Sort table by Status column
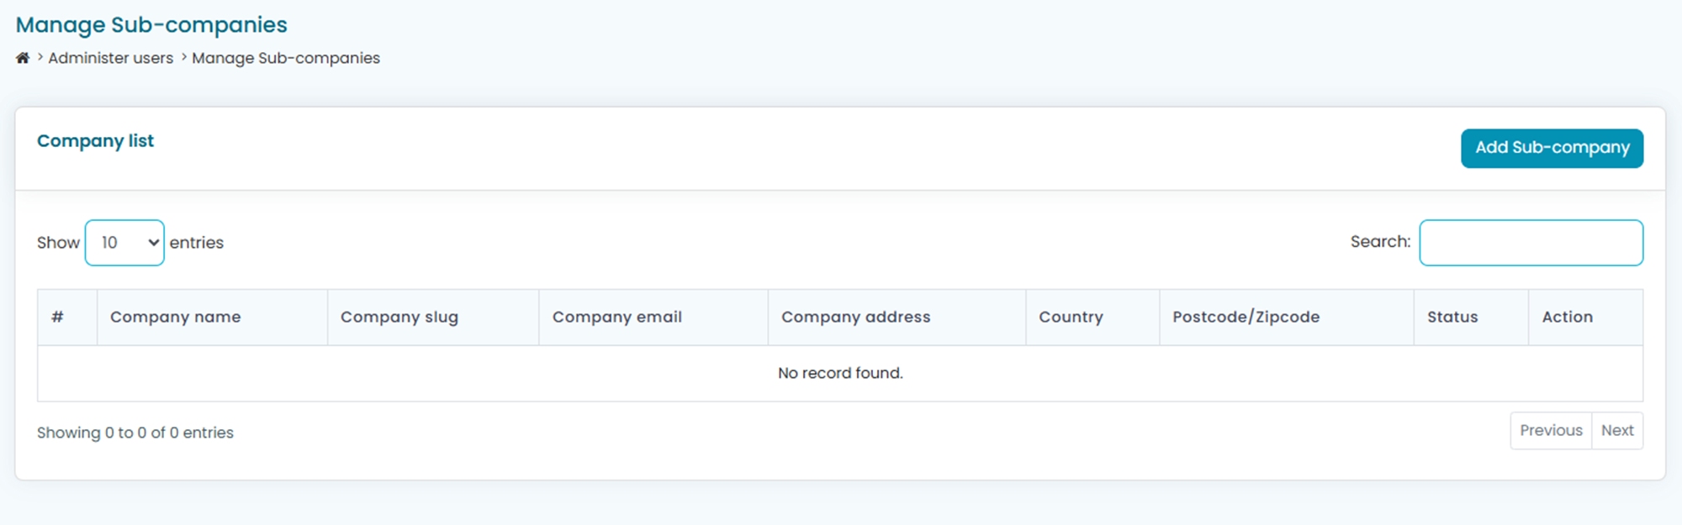This screenshot has height=525, width=1682. click(x=1452, y=317)
